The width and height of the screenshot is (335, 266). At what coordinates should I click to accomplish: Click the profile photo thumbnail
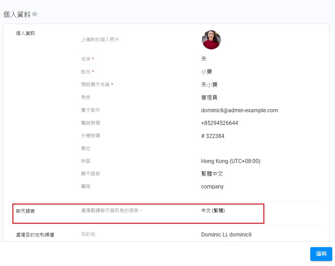pyautogui.click(x=211, y=40)
